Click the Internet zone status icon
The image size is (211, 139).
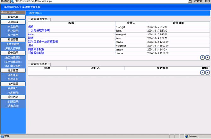click(186, 136)
